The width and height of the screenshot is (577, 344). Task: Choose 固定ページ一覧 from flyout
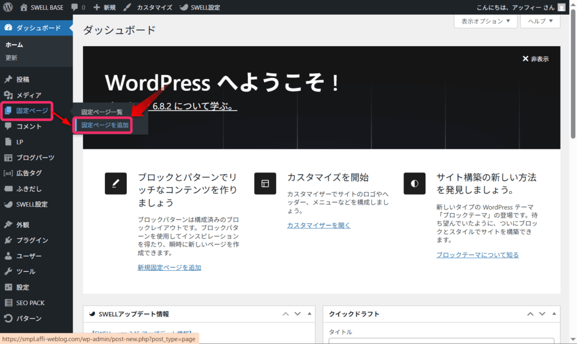coord(102,112)
